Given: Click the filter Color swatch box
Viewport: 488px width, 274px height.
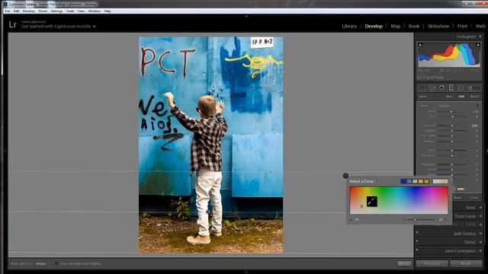Looking at the screenshot, I should pyautogui.click(x=461, y=189).
